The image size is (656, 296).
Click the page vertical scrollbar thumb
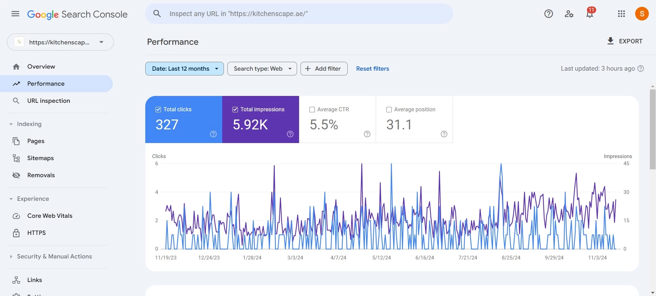pyautogui.click(x=653, y=129)
